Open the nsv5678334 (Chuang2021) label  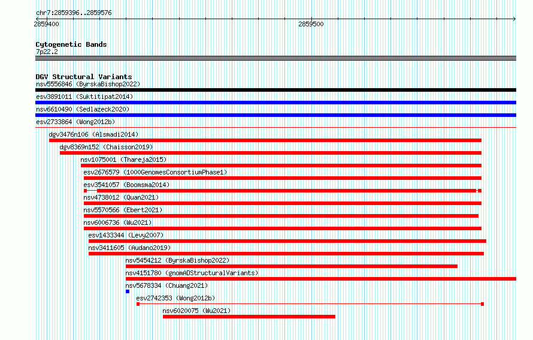166,285
